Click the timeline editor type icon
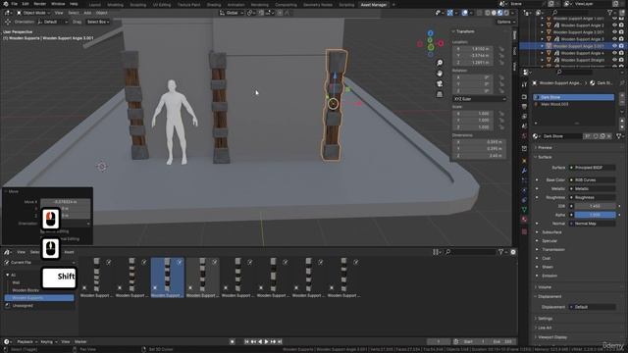Viewport: 628px width, 353px height. coord(7,342)
